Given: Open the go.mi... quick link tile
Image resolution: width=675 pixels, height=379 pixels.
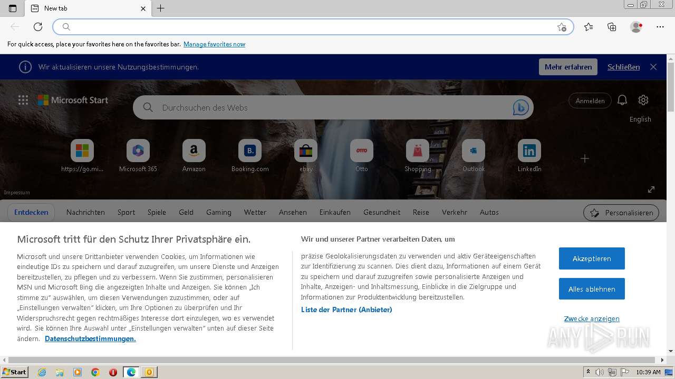Looking at the screenshot, I should pyautogui.click(x=82, y=156).
